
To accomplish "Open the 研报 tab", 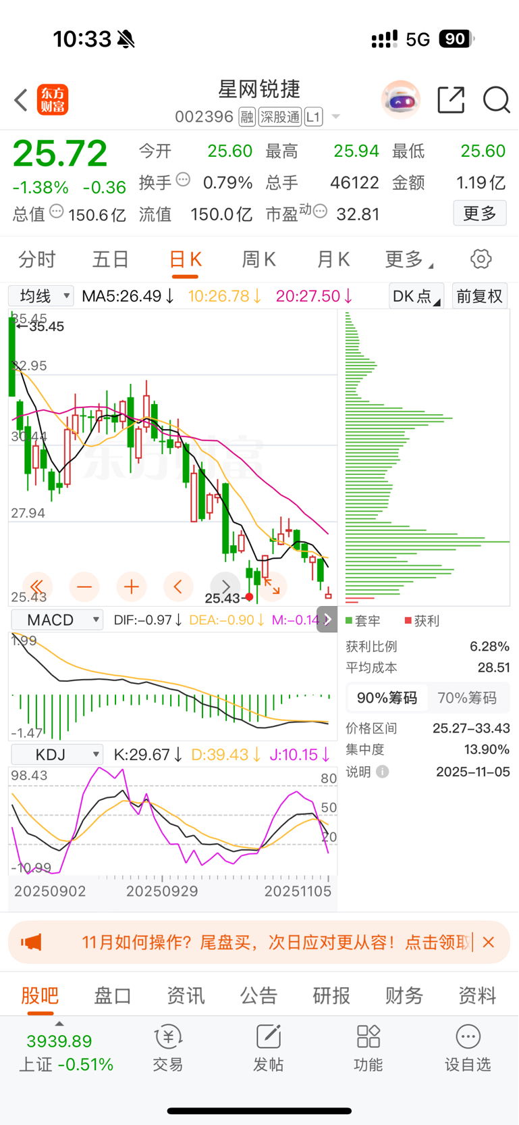I will 331,995.
